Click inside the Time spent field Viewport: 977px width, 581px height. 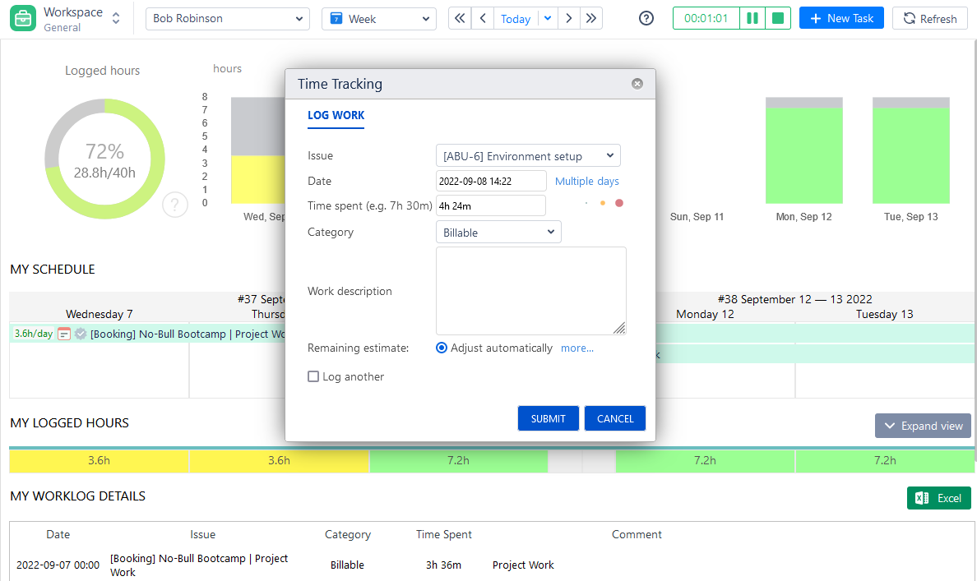click(490, 205)
